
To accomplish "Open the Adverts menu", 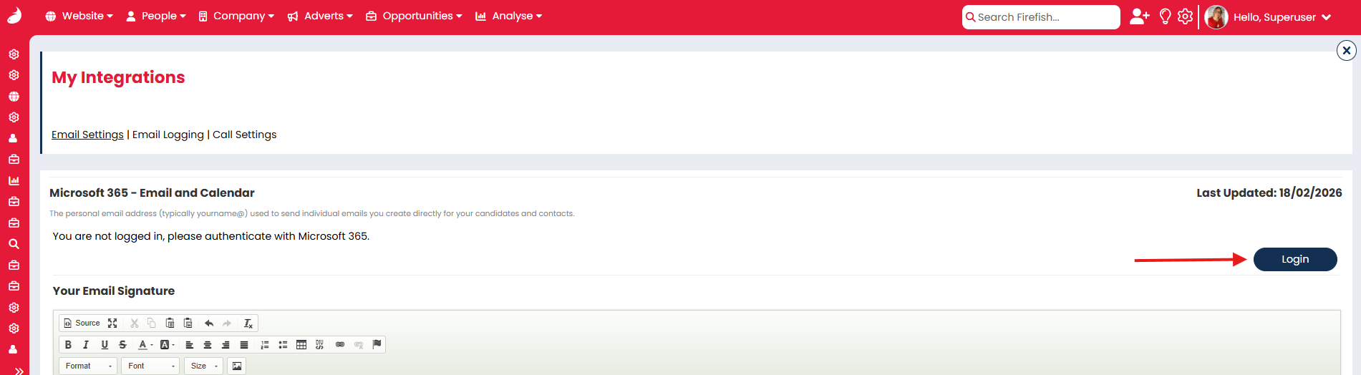I will point(320,16).
